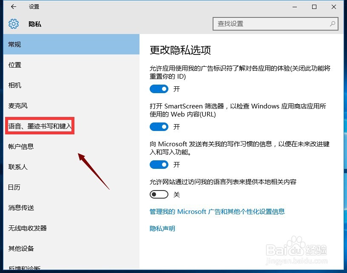The height and width of the screenshot is (273, 347).
Task: Close the settings window
Action: coord(334,7)
